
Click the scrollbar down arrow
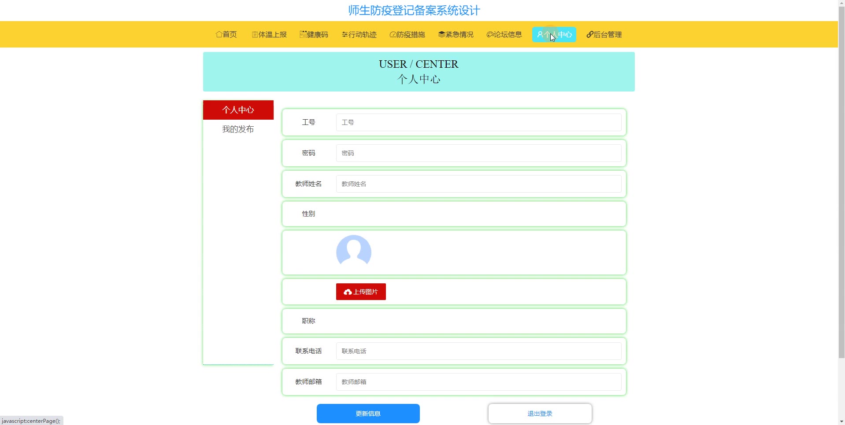coord(841,421)
